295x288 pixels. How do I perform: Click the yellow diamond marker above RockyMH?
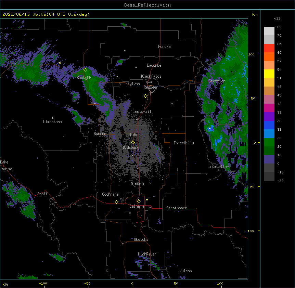85,70
